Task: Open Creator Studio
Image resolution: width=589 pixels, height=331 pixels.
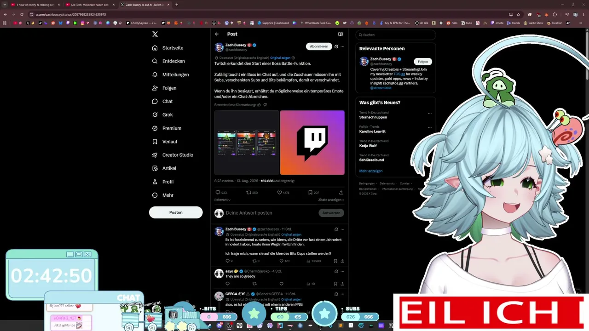Action: point(173,155)
